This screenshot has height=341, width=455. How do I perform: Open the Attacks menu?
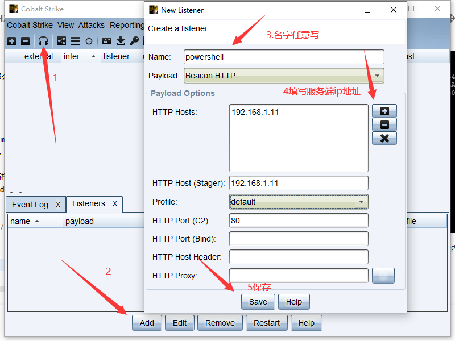[91, 25]
